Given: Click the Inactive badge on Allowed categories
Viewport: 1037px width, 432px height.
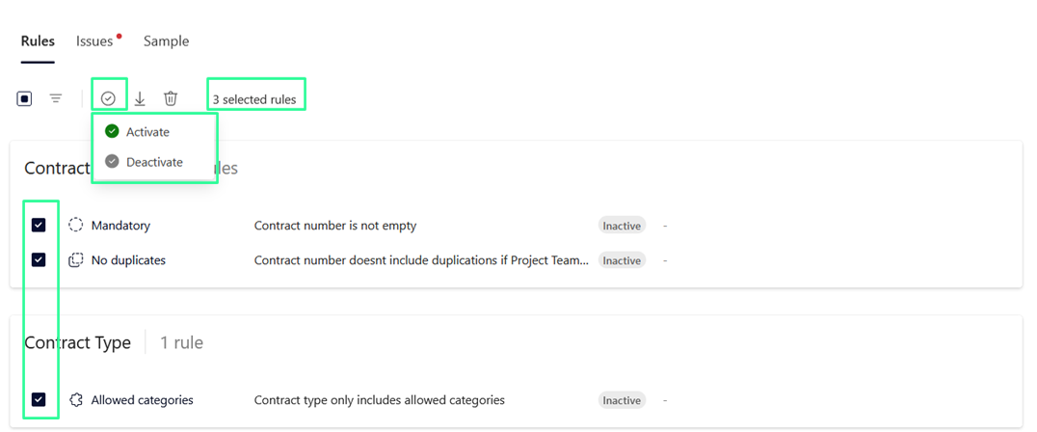Looking at the screenshot, I should click(x=622, y=400).
